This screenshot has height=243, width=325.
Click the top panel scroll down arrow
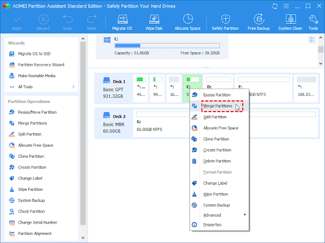[x=320, y=63]
